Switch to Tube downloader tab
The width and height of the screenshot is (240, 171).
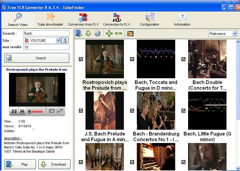[50, 20]
